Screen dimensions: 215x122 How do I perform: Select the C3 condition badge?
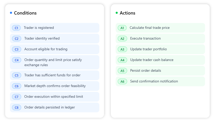[x=17, y=49]
